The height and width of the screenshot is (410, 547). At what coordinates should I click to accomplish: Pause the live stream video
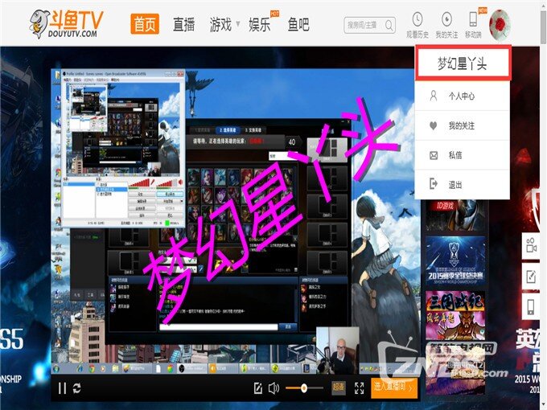point(62,388)
